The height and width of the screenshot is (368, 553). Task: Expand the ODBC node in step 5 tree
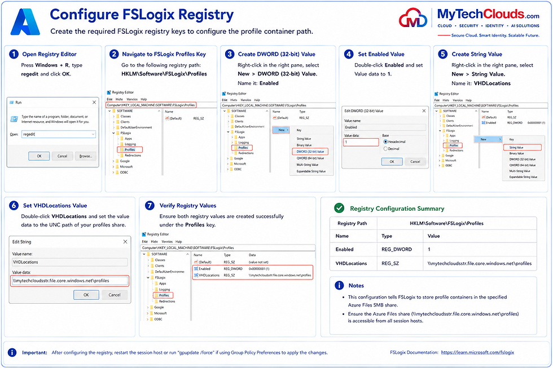coord(440,165)
